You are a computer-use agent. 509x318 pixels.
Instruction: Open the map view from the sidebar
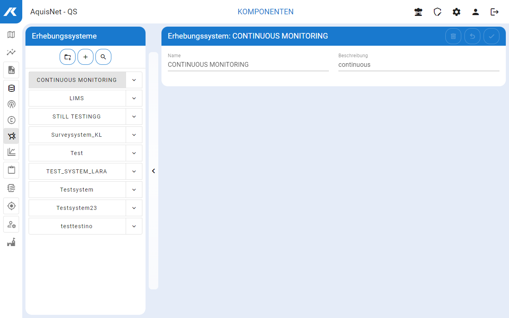[x=11, y=35]
